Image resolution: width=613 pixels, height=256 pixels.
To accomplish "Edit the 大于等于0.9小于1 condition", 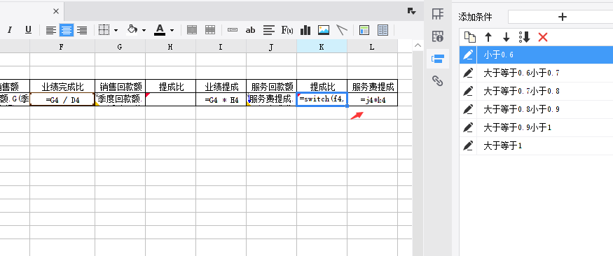I will tap(468, 127).
